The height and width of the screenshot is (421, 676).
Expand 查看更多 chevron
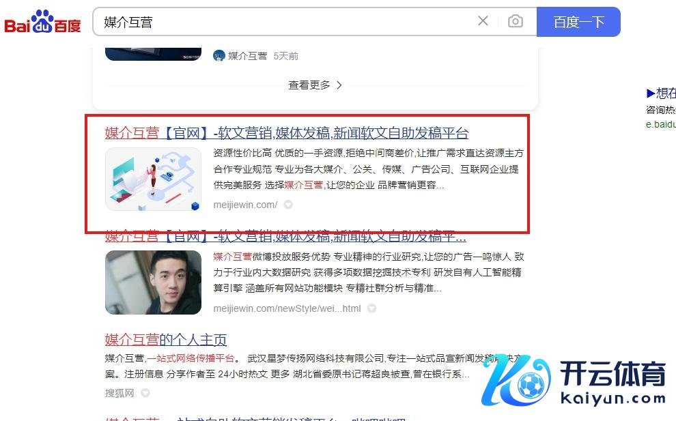point(315,85)
